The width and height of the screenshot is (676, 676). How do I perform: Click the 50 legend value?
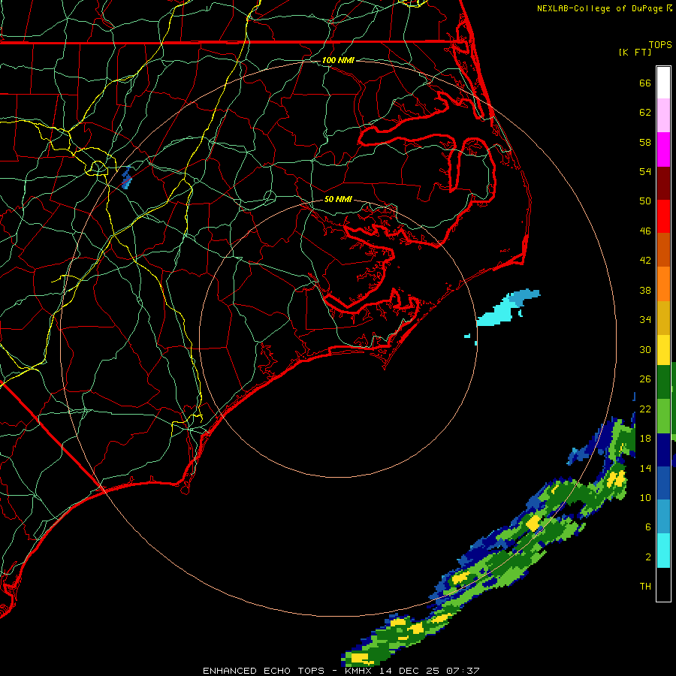(x=645, y=201)
